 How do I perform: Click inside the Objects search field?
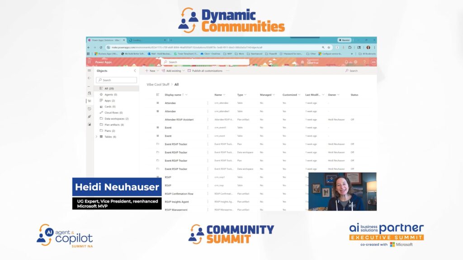[x=117, y=80]
